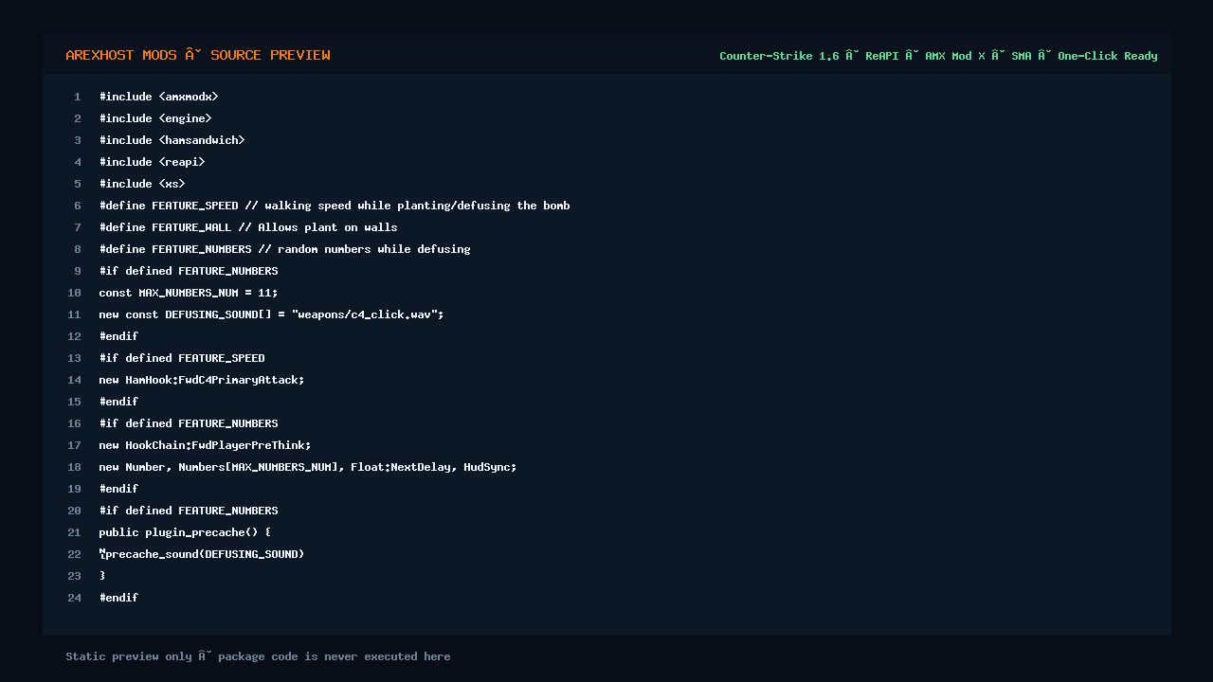Select gutter line number 15
The width and height of the screenshot is (1213, 682).
(x=75, y=402)
